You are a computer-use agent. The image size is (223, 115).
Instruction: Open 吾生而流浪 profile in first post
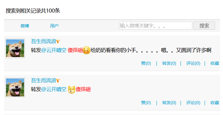tap(44, 41)
